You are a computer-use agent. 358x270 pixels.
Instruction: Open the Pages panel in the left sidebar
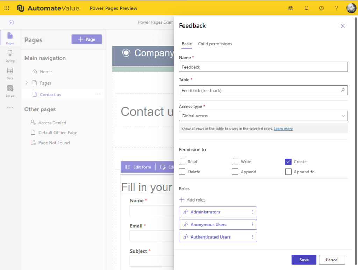(10, 38)
